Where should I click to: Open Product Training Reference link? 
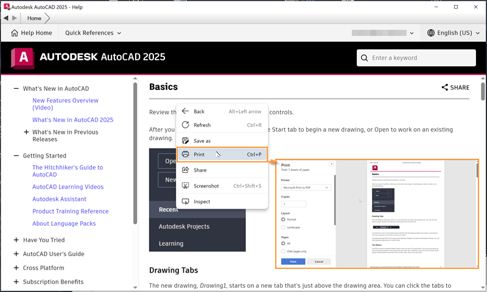pos(71,211)
